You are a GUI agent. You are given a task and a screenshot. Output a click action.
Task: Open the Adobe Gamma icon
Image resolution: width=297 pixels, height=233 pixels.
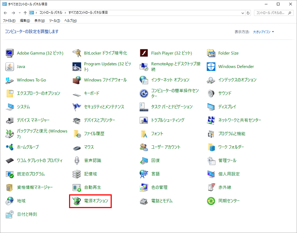tap(10, 53)
